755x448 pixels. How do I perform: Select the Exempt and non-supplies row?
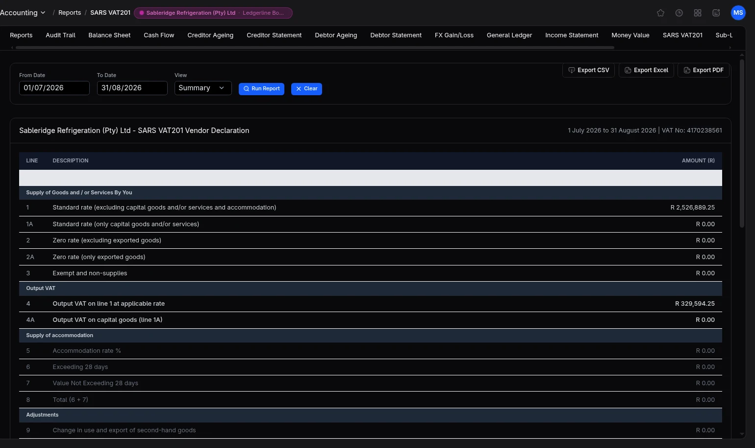371,273
